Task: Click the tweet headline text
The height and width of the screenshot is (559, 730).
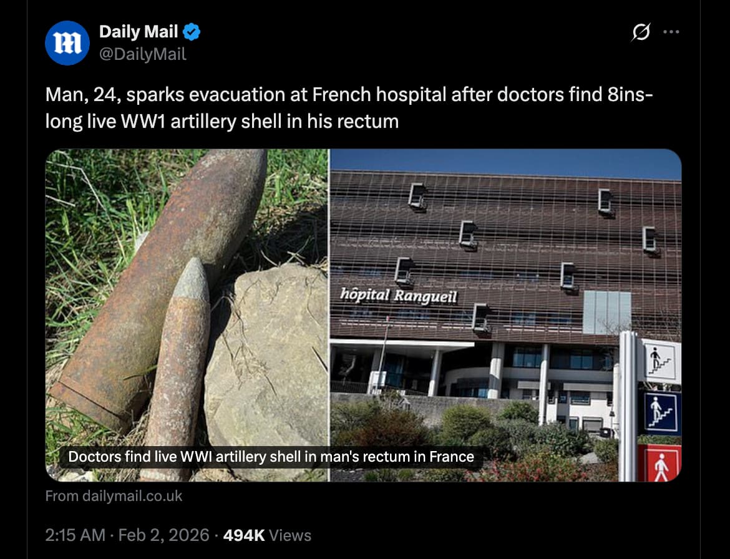Action: pyautogui.click(x=349, y=107)
